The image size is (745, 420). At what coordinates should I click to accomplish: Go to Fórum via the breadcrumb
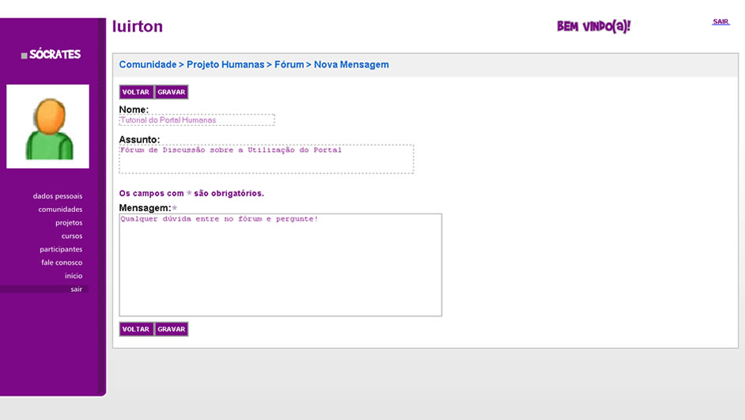click(x=289, y=65)
